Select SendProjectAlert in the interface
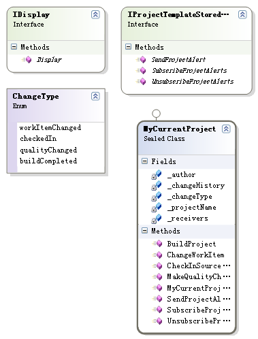 178,60
